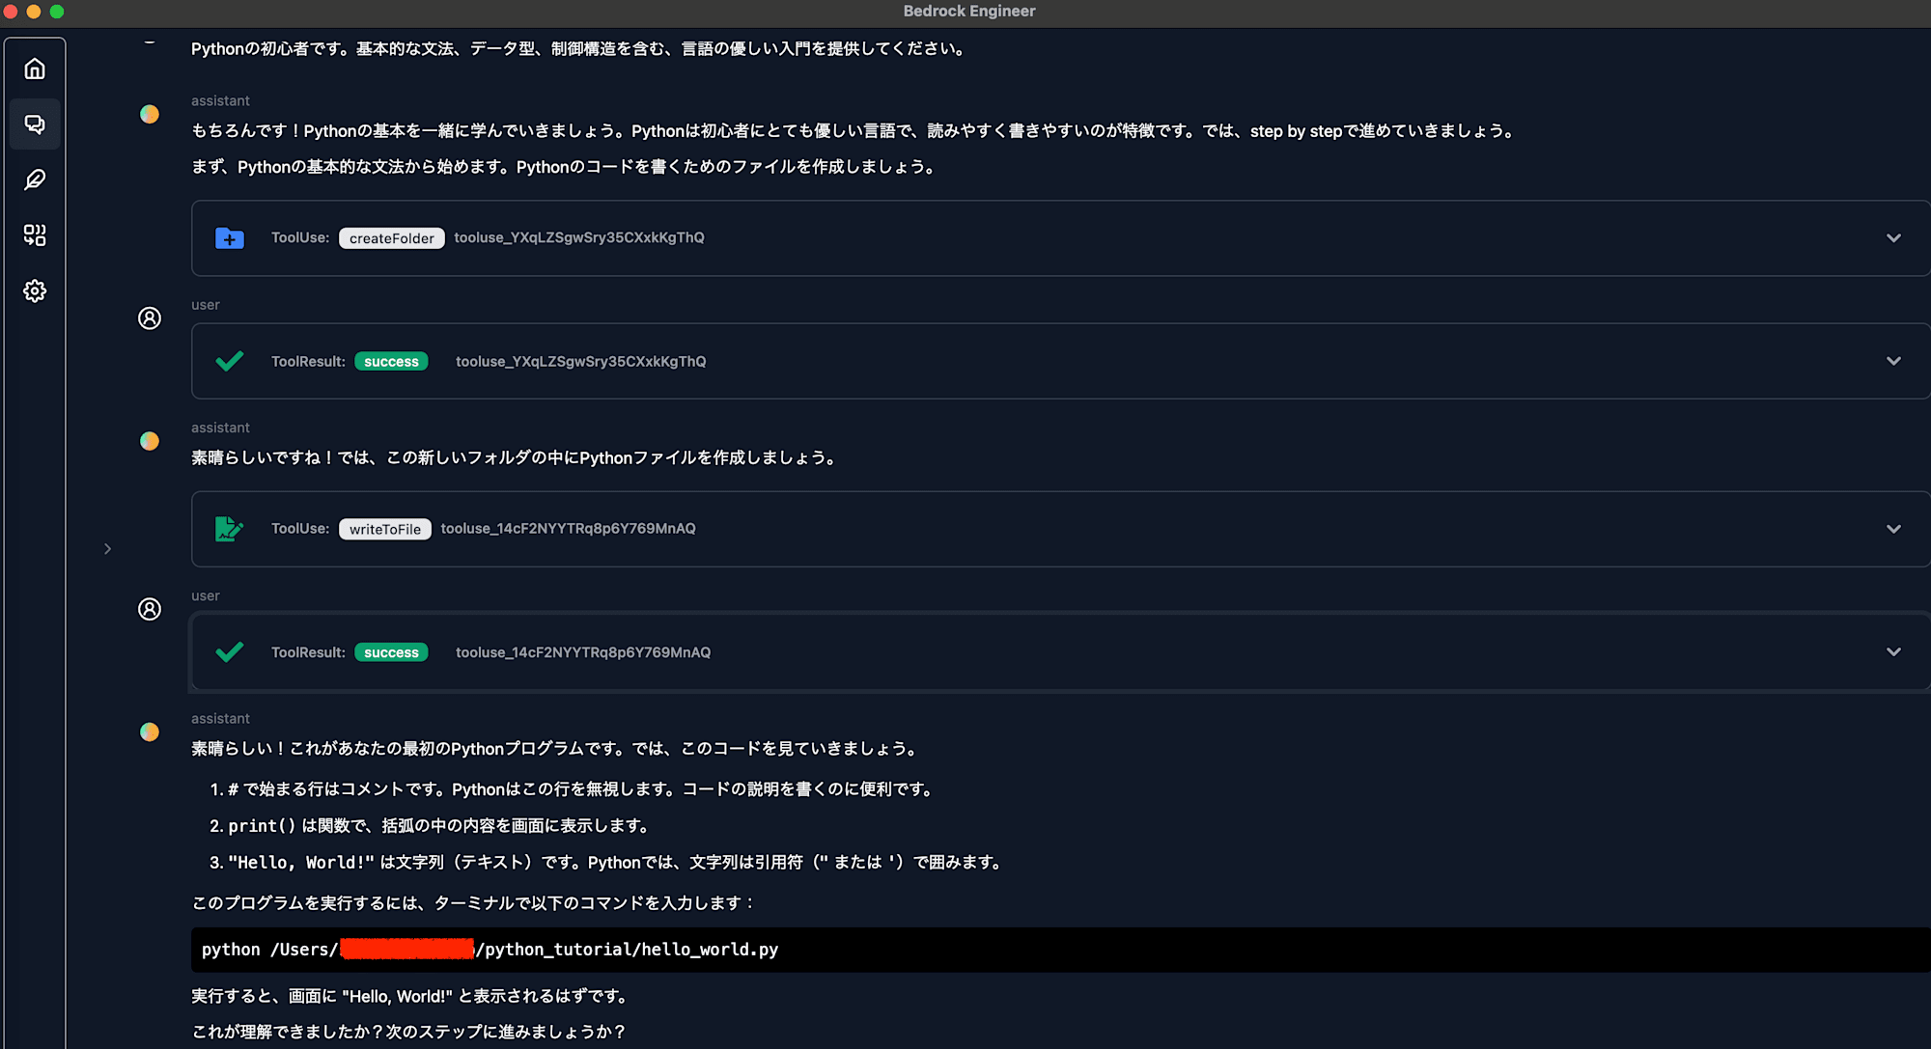Click the writeToFile tool badge
Screen dimensions: 1931x1049
point(382,527)
